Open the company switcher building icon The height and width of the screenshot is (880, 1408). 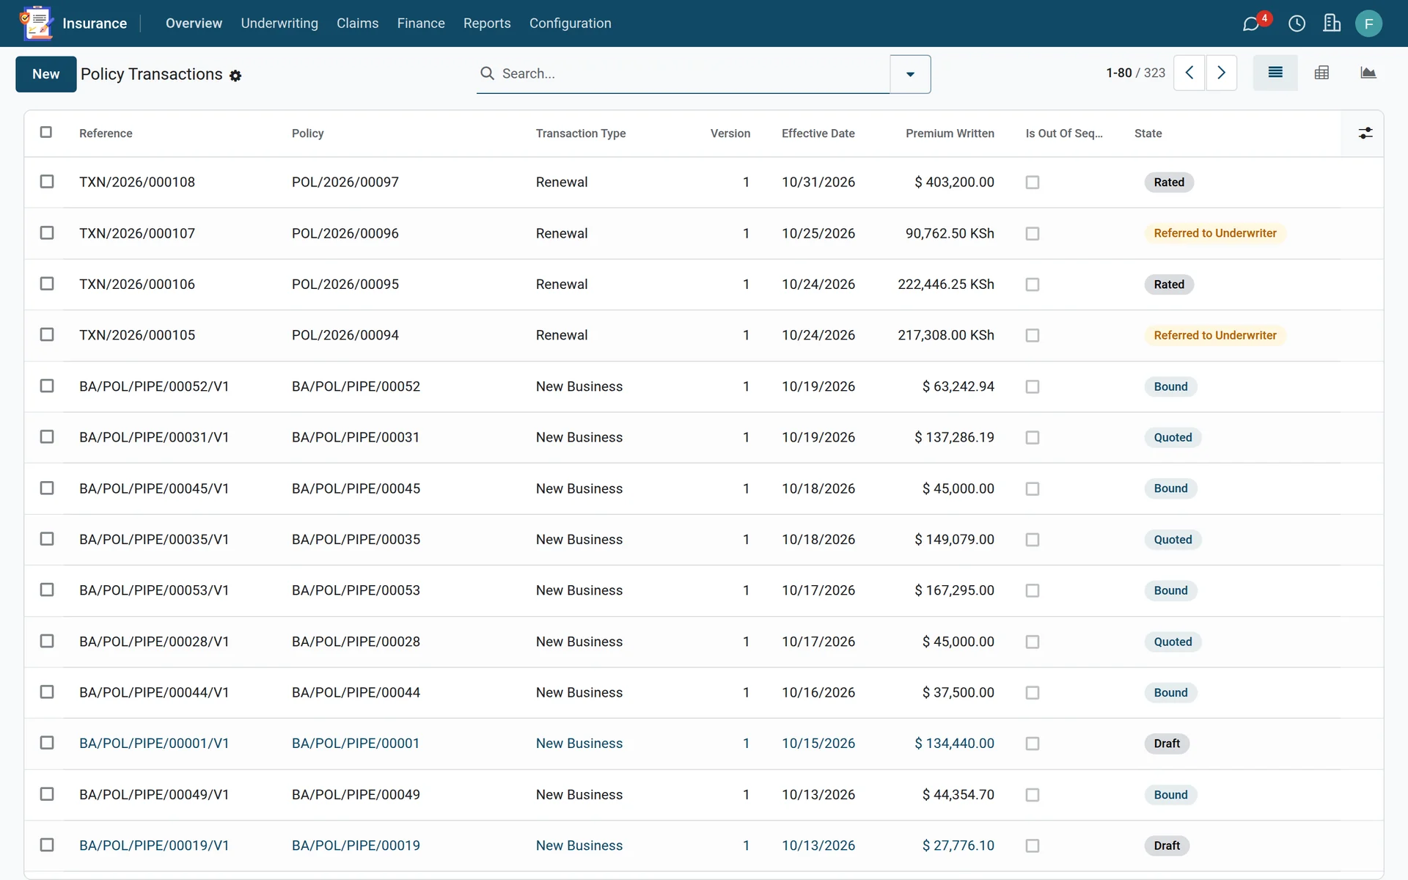point(1332,23)
